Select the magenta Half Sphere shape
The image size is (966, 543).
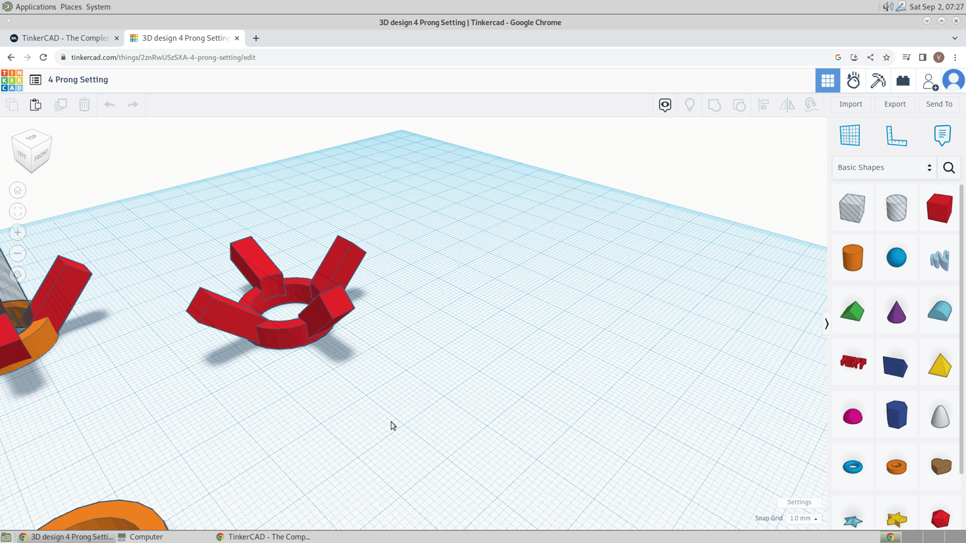click(x=852, y=416)
